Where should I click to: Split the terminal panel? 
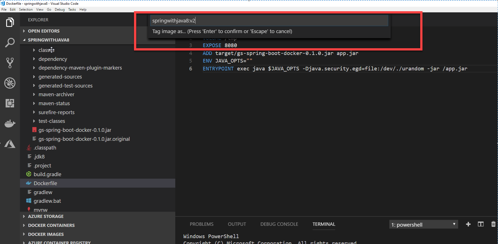pyautogui.click(x=481, y=224)
